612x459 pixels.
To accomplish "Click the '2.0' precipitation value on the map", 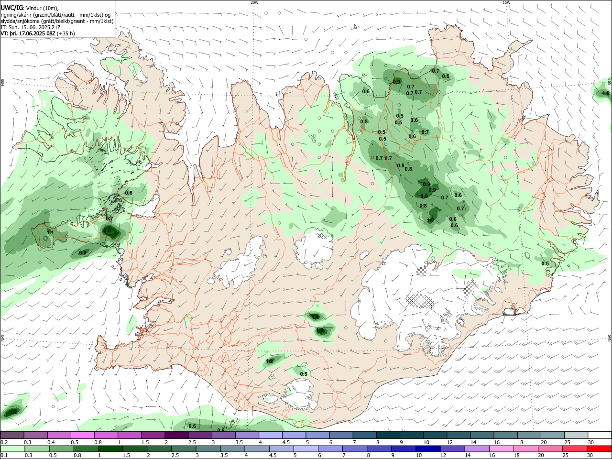I will [x=107, y=231].
